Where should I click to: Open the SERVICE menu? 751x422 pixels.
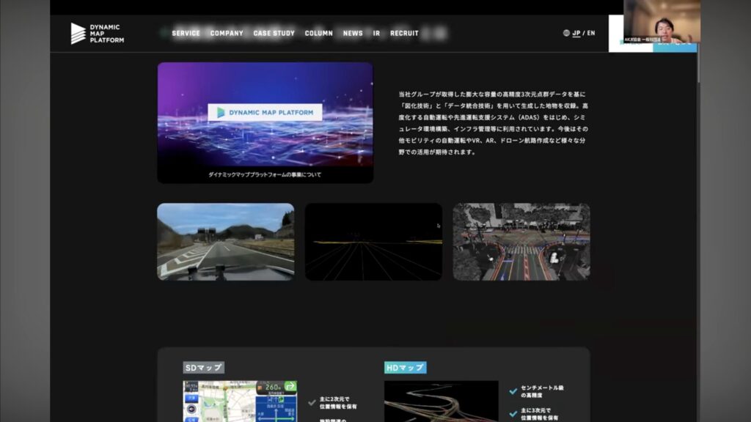coord(186,33)
